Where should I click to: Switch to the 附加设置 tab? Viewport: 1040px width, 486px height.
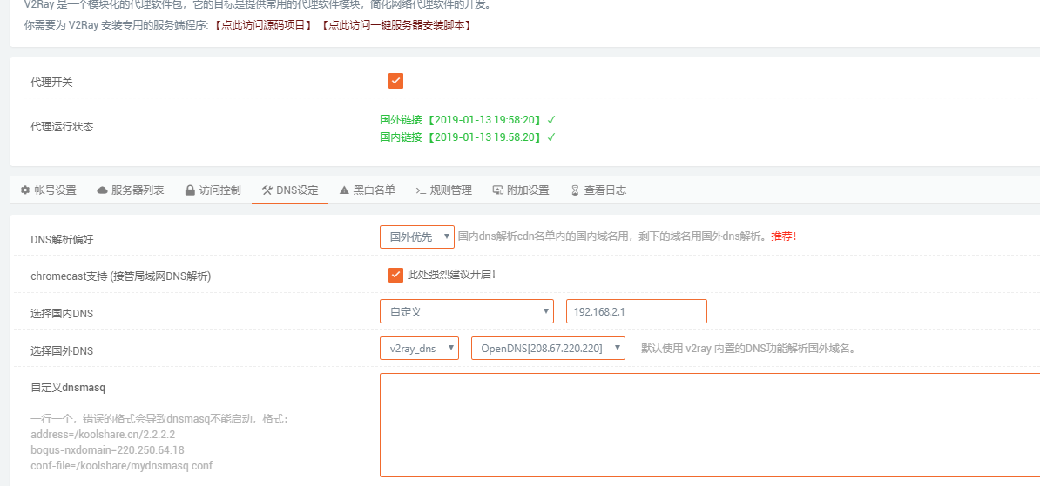coord(521,190)
